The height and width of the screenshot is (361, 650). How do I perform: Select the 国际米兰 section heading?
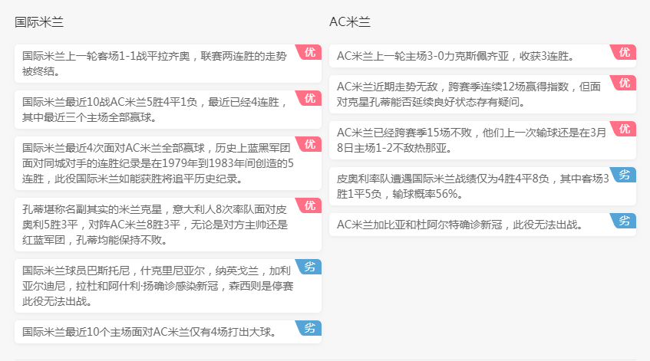[x=39, y=22]
